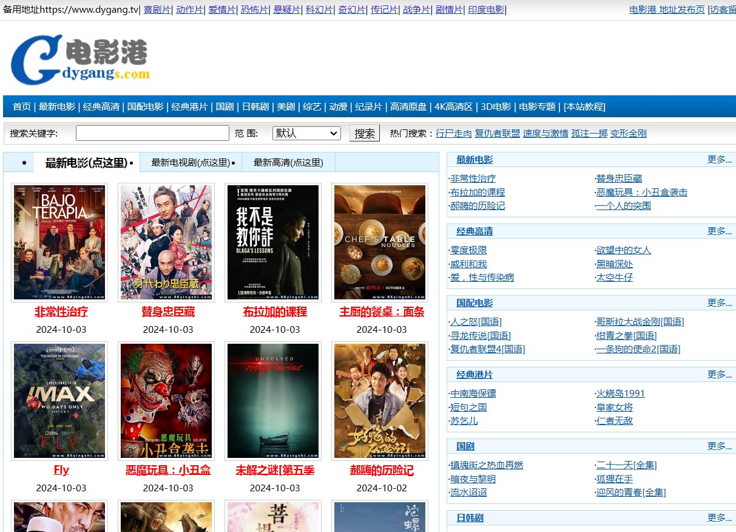This screenshot has width=736, height=532.
Task: Open 高清原盘 in the navigation bar
Action: click(x=408, y=107)
